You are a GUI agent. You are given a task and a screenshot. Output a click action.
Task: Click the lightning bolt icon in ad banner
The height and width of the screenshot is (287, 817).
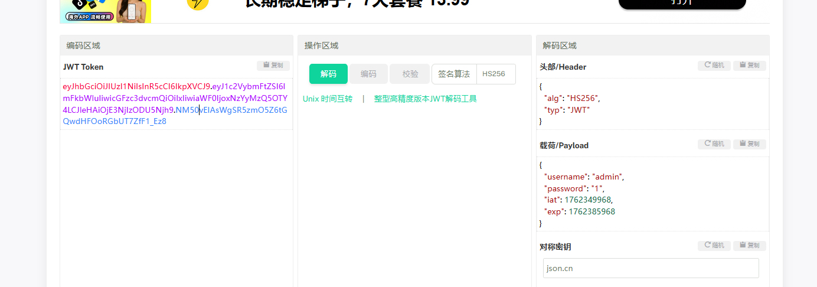197,5
